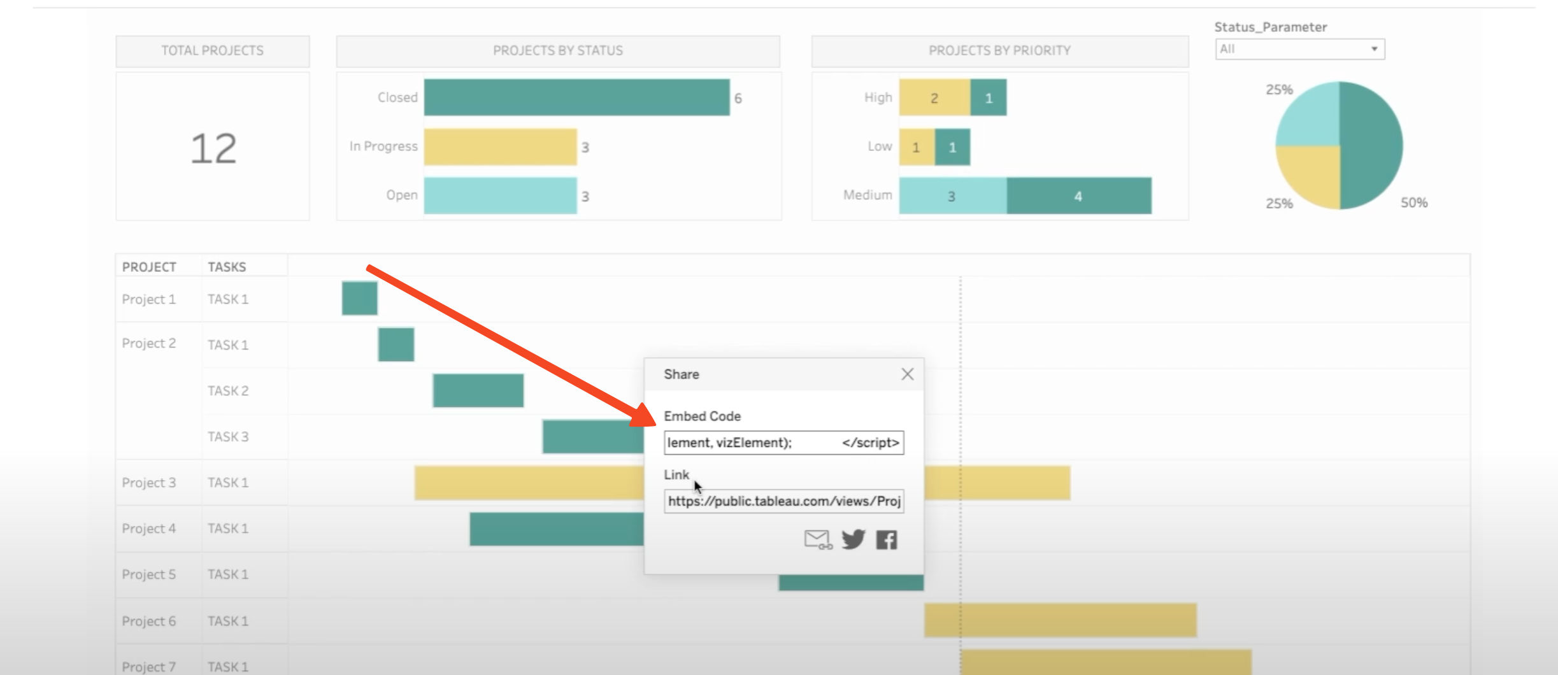The height and width of the screenshot is (675, 1558).
Task: Click the High priority label
Action: coord(878,97)
